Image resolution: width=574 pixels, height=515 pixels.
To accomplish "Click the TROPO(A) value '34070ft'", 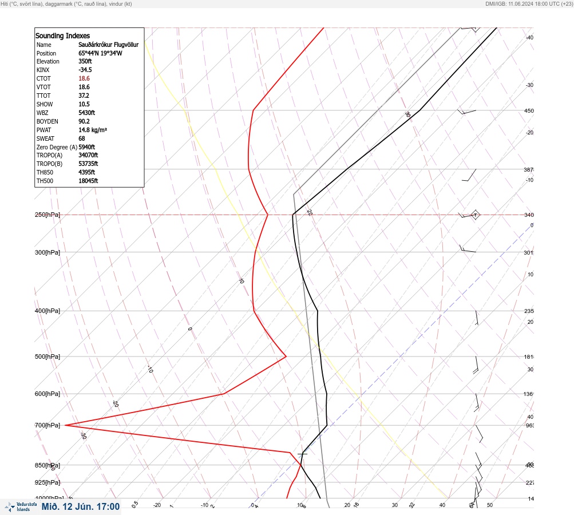I will (88, 155).
